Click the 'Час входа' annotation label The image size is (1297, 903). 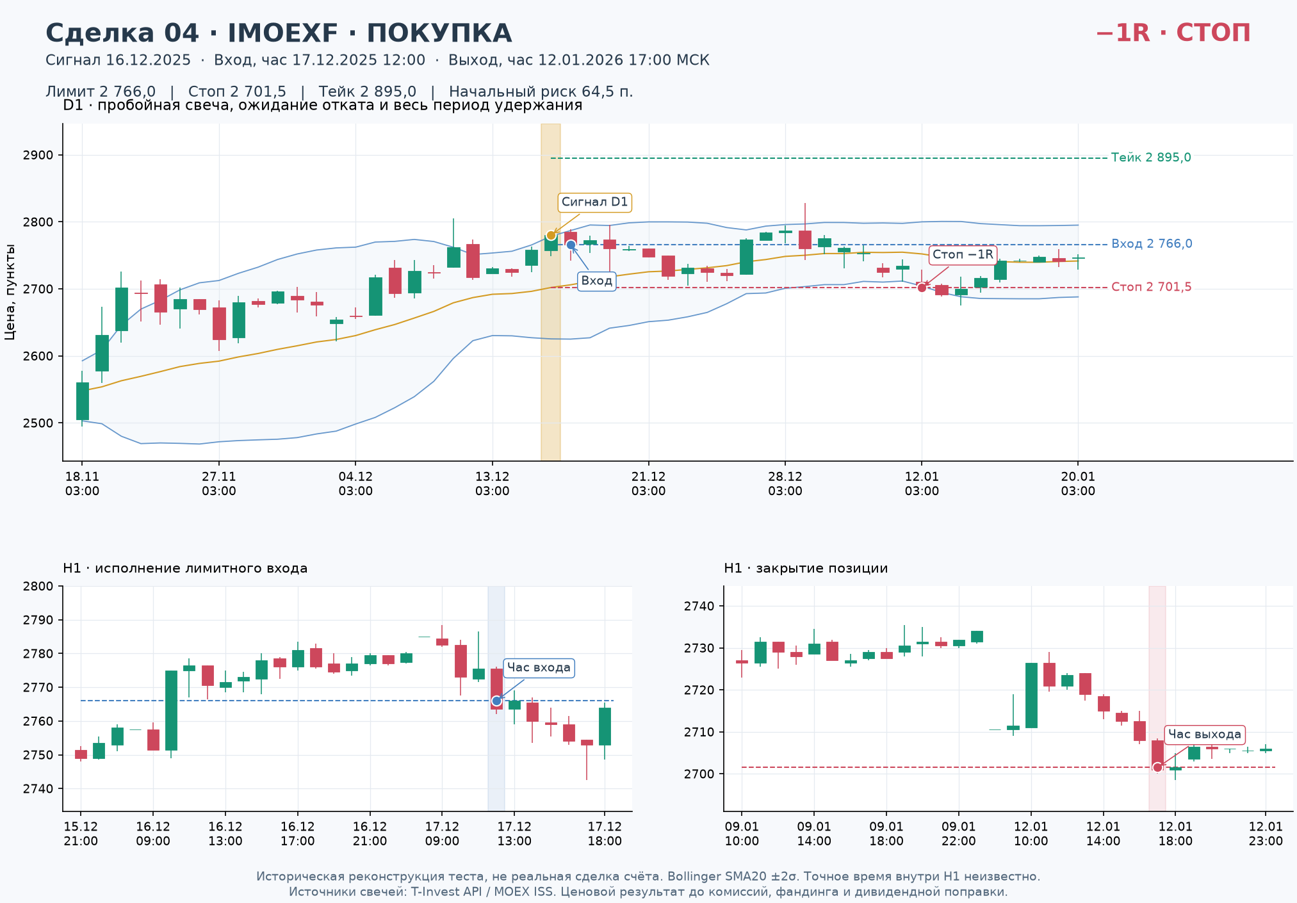point(539,668)
